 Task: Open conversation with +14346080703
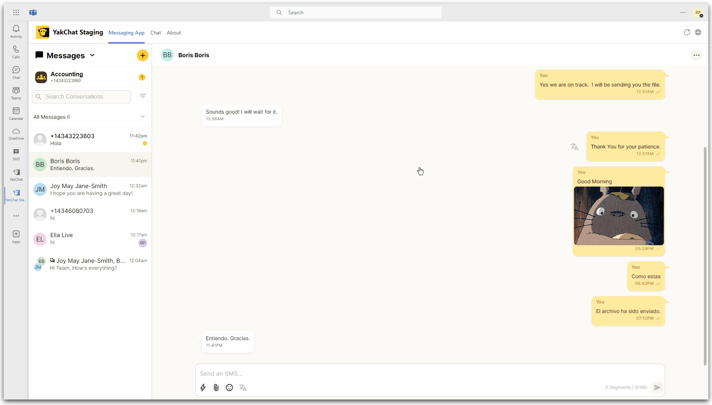coord(90,214)
